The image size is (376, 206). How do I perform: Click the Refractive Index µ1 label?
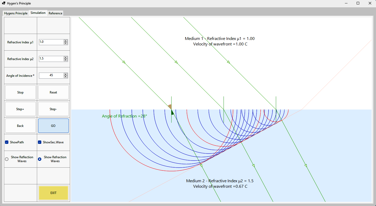click(20, 42)
